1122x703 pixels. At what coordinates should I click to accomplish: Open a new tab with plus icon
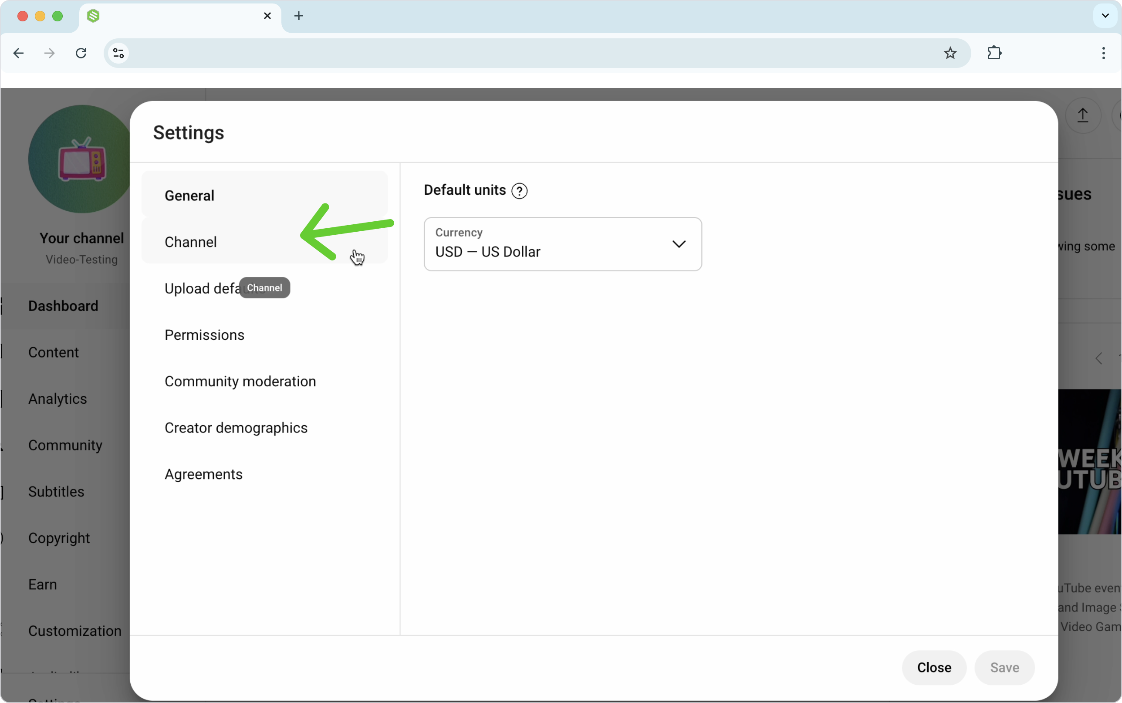coord(299,16)
